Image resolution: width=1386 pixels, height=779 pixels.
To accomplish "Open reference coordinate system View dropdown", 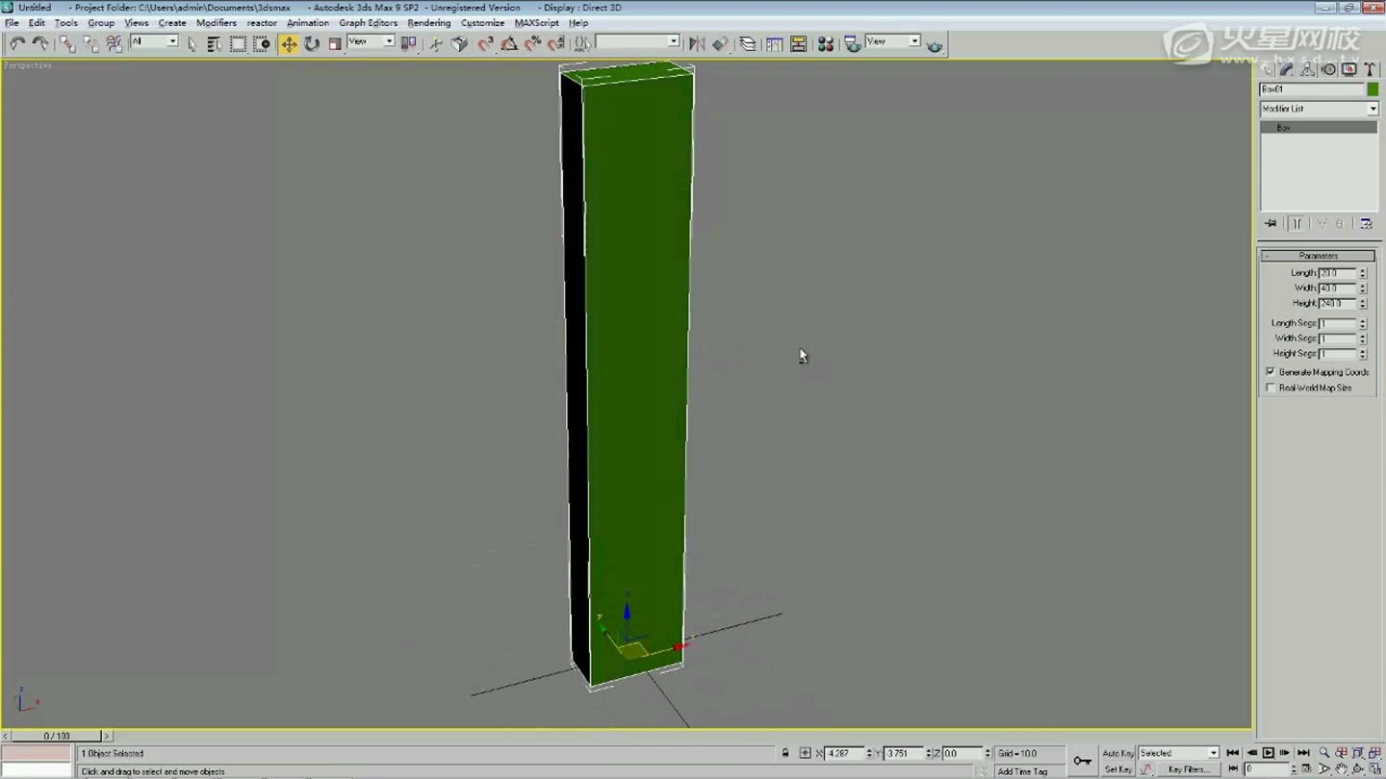I will pos(372,41).
